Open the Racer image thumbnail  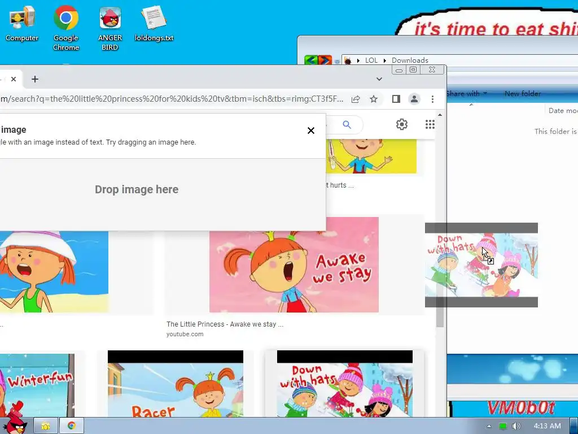click(176, 384)
